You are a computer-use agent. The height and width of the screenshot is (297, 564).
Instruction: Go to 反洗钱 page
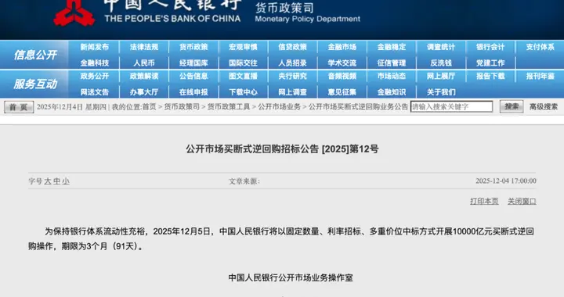coord(441,63)
